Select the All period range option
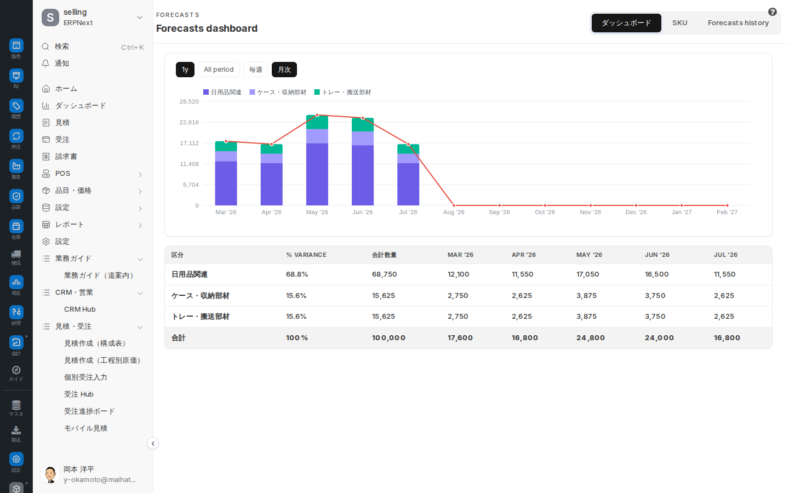The image size is (789, 493). pyautogui.click(x=219, y=70)
